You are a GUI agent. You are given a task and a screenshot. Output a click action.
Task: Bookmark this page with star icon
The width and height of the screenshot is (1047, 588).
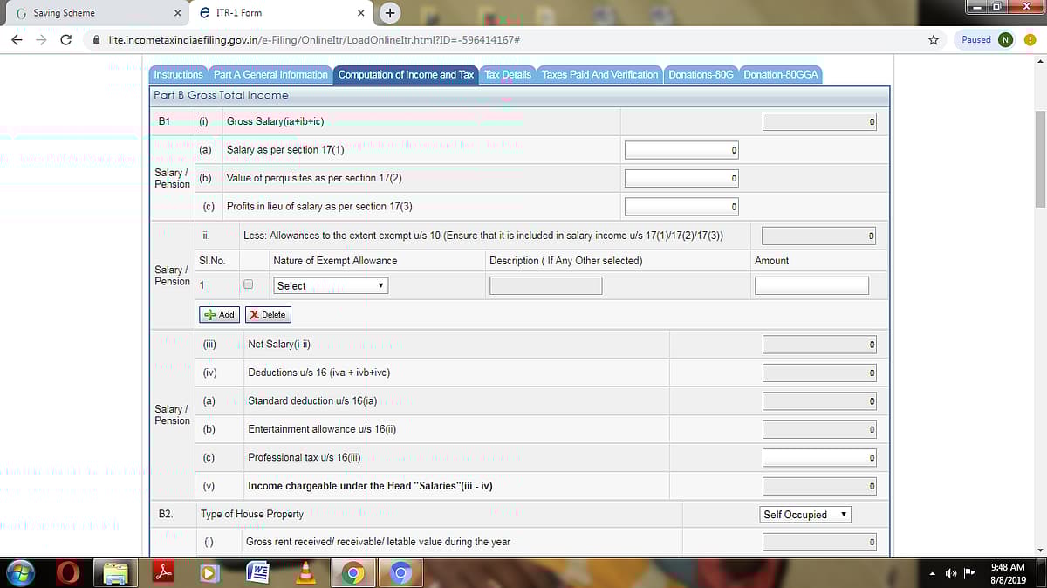click(933, 40)
